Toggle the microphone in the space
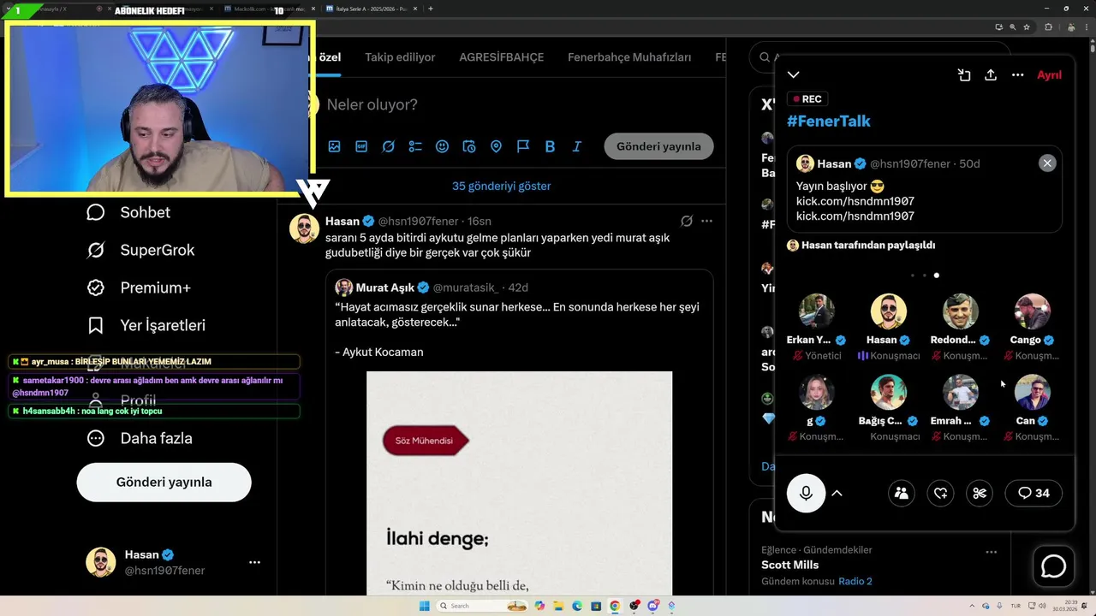Screen dimensions: 1096x616 pyautogui.click(x=806, y=493)
